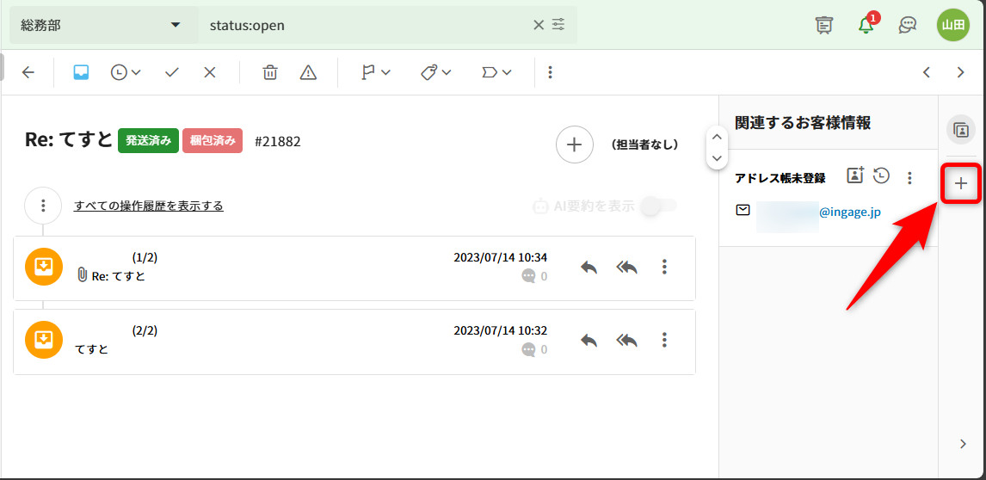Click the assignee plus button
Viewport: 986px width, 480px height.
[x=575, y=145]
